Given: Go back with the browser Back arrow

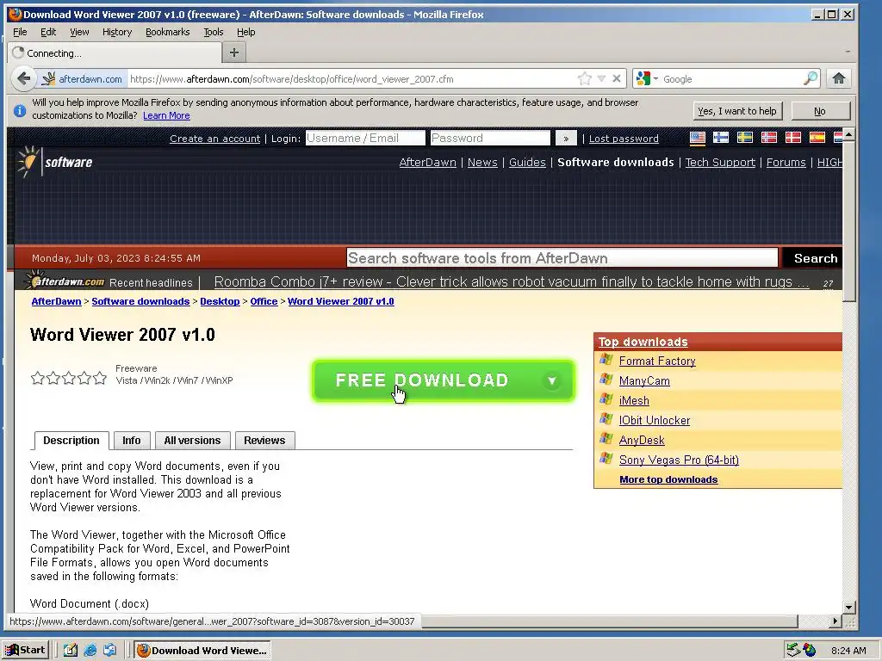Looking at the screenshot, I should point(23,78).
